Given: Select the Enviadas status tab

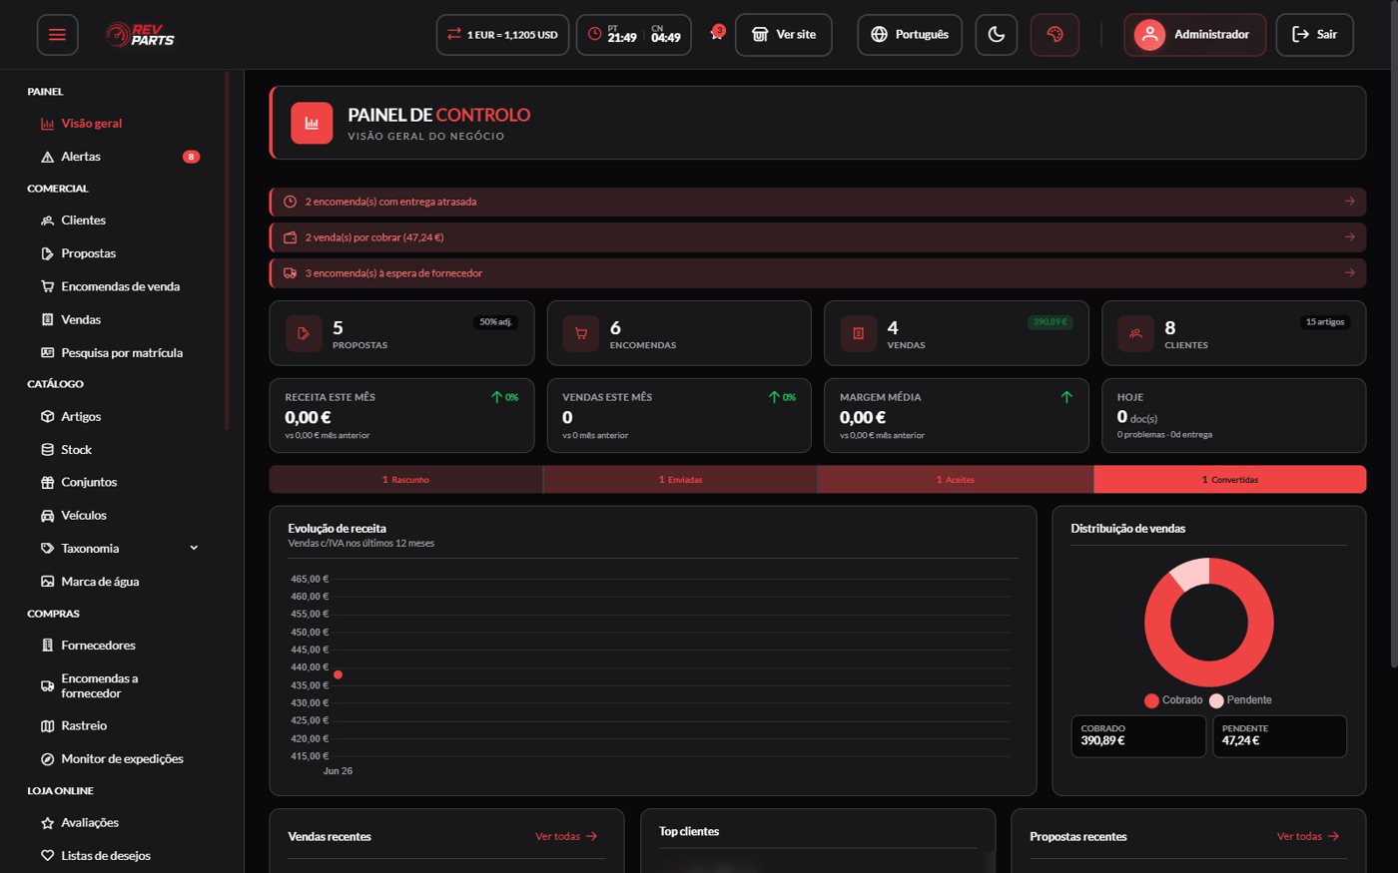Looking at the screenshot, I should point(680,480).
